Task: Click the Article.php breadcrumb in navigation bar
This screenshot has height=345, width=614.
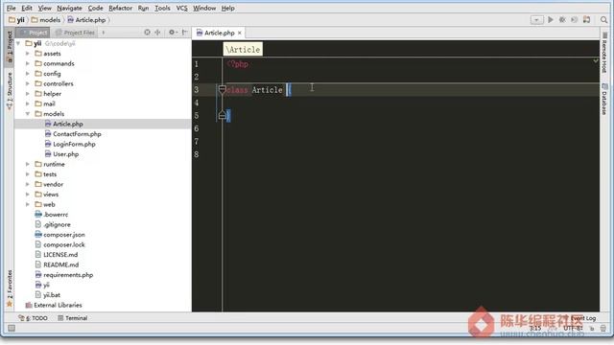Action: 86,19
